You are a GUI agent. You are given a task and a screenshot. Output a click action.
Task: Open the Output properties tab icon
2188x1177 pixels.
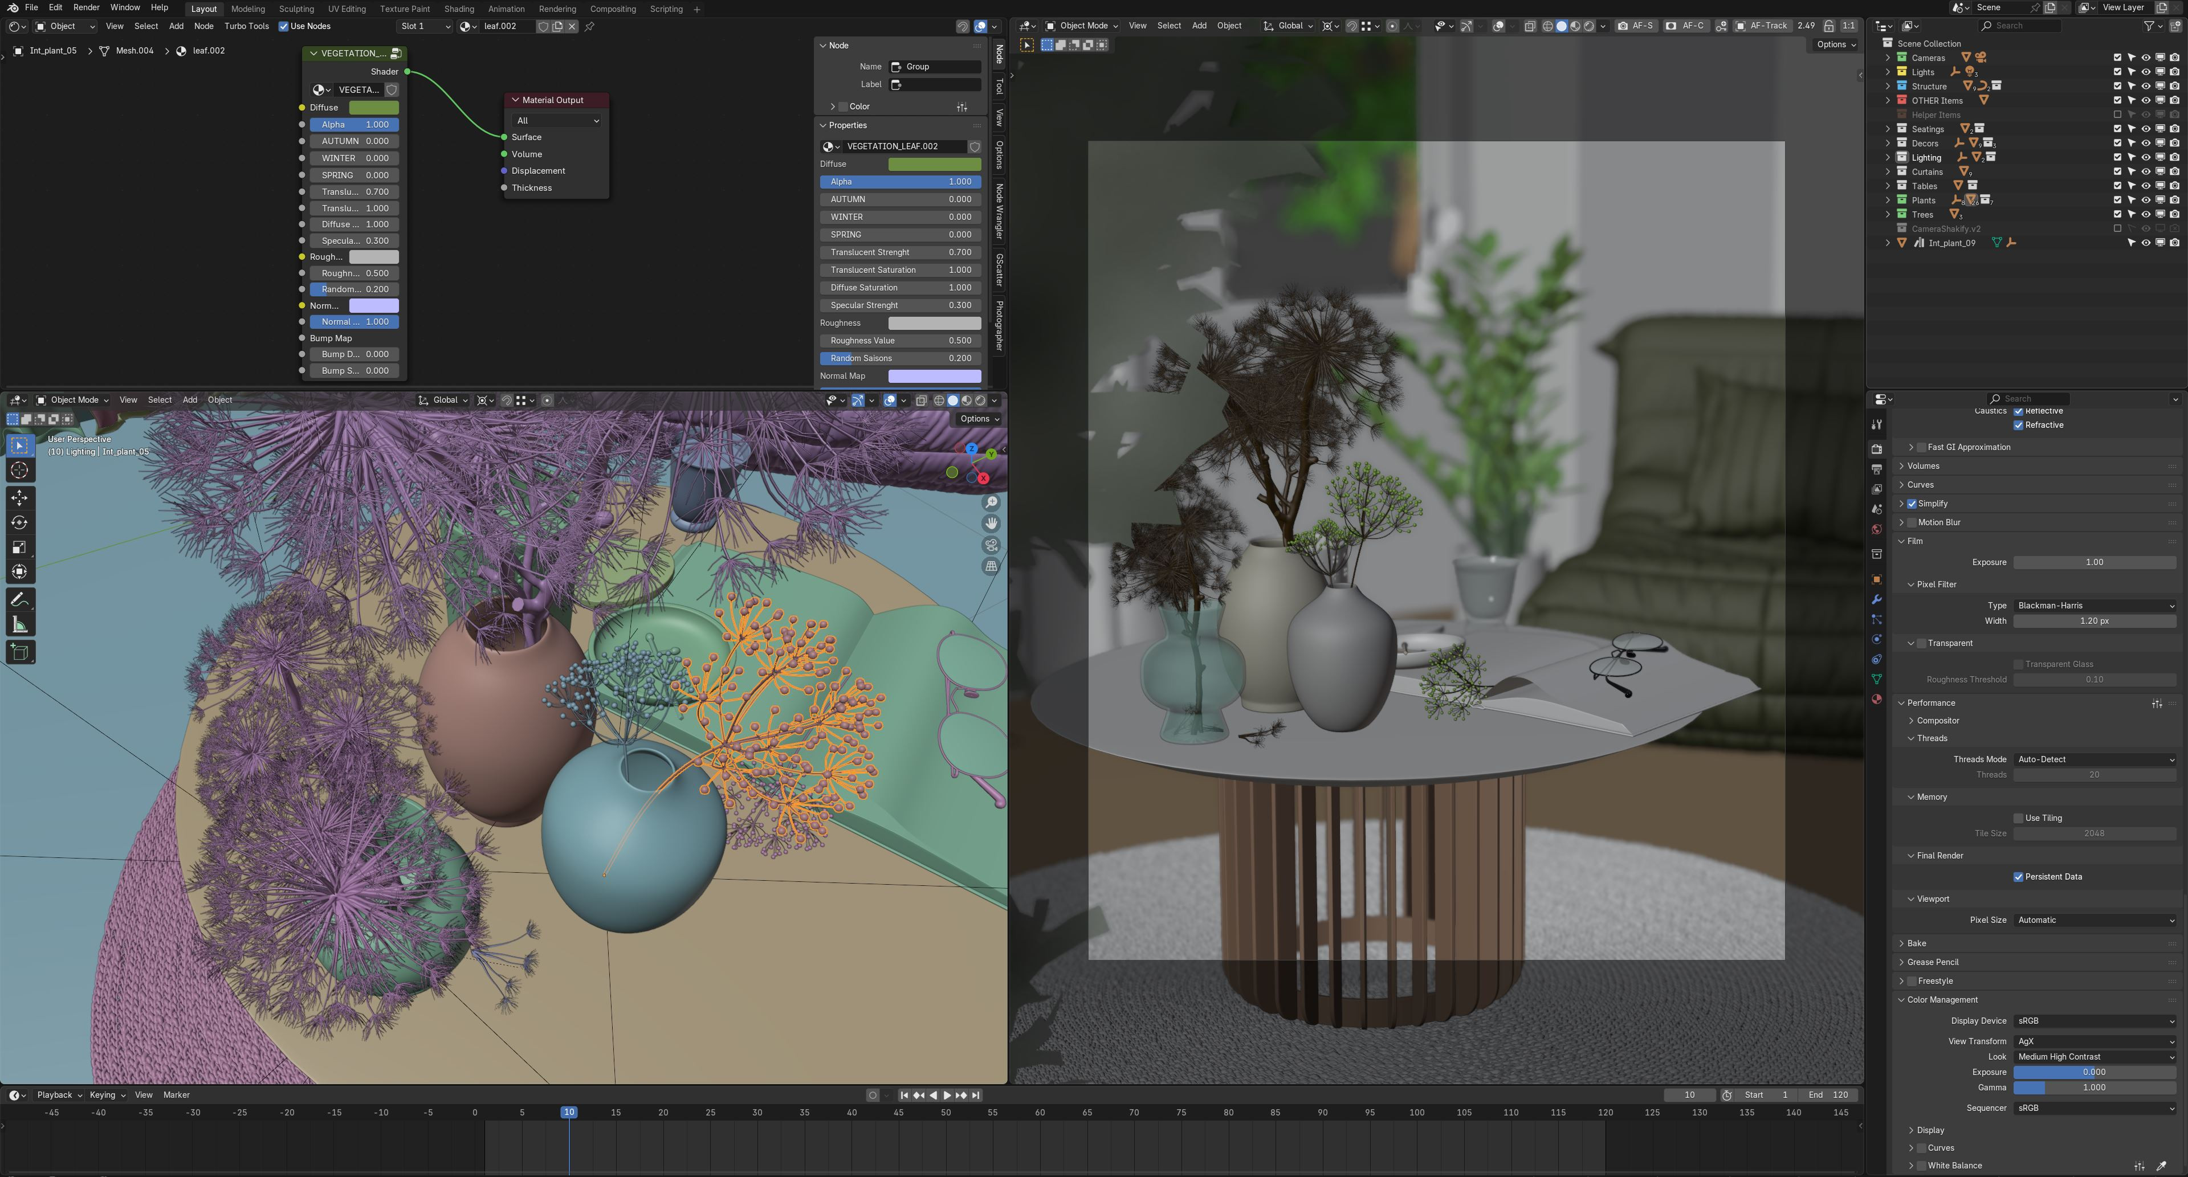(x=1876, y=469)
